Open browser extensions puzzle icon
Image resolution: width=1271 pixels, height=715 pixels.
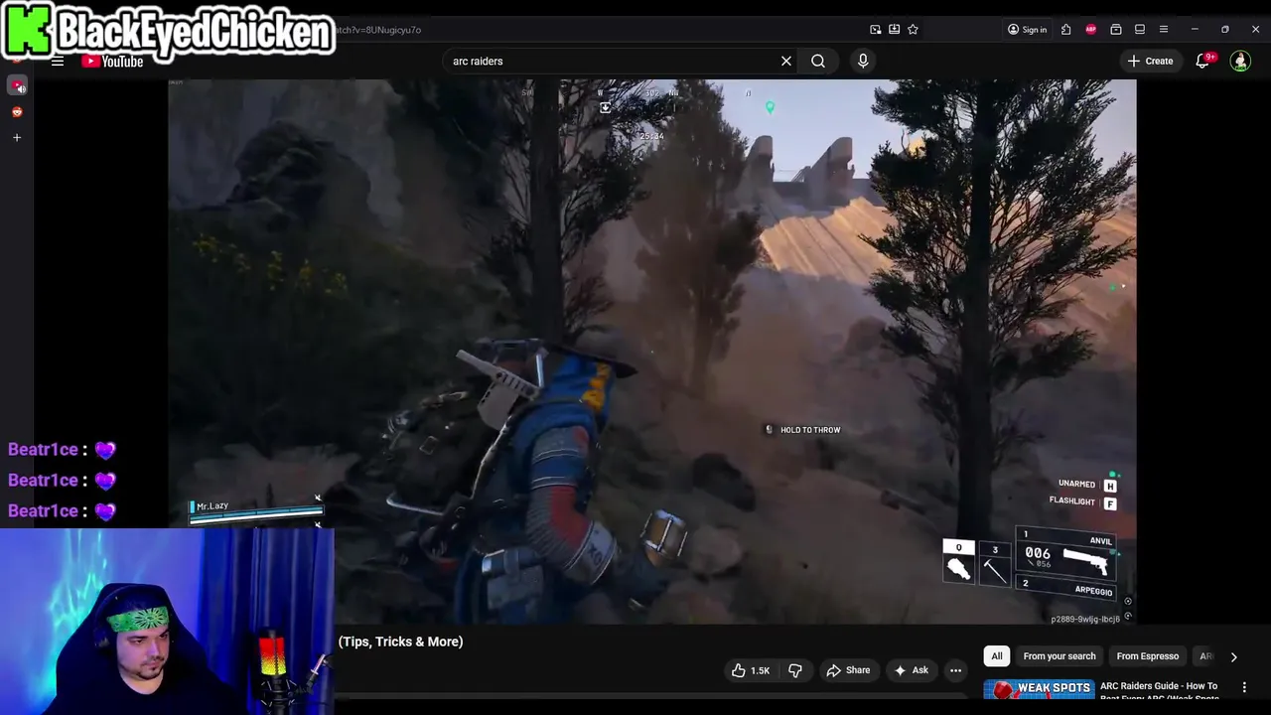click(x=1065, y=30)
